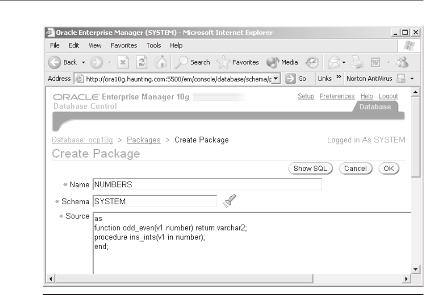Follow the Database: ocp10g breadcrumb link
This screenshot has height=295, width=424.
pyautogui.click(x=82, y=140)
